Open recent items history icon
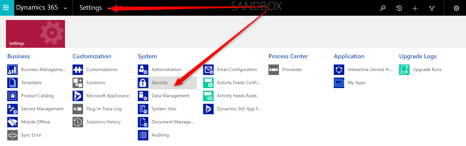The width and height of the screenshot is (466, 146). pyautogui.click(x=399, y=8)
